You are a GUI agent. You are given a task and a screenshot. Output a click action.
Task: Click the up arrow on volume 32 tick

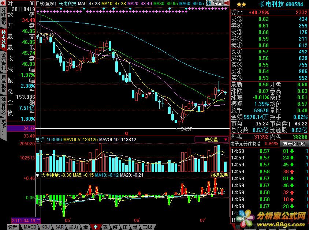(292, 192)
